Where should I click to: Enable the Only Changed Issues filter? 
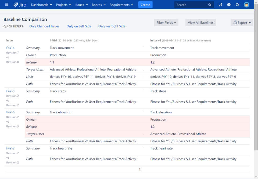point(44,26)
